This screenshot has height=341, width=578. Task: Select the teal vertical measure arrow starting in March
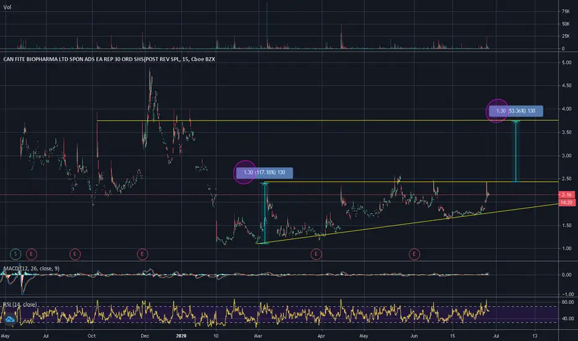tap(265, 213)
